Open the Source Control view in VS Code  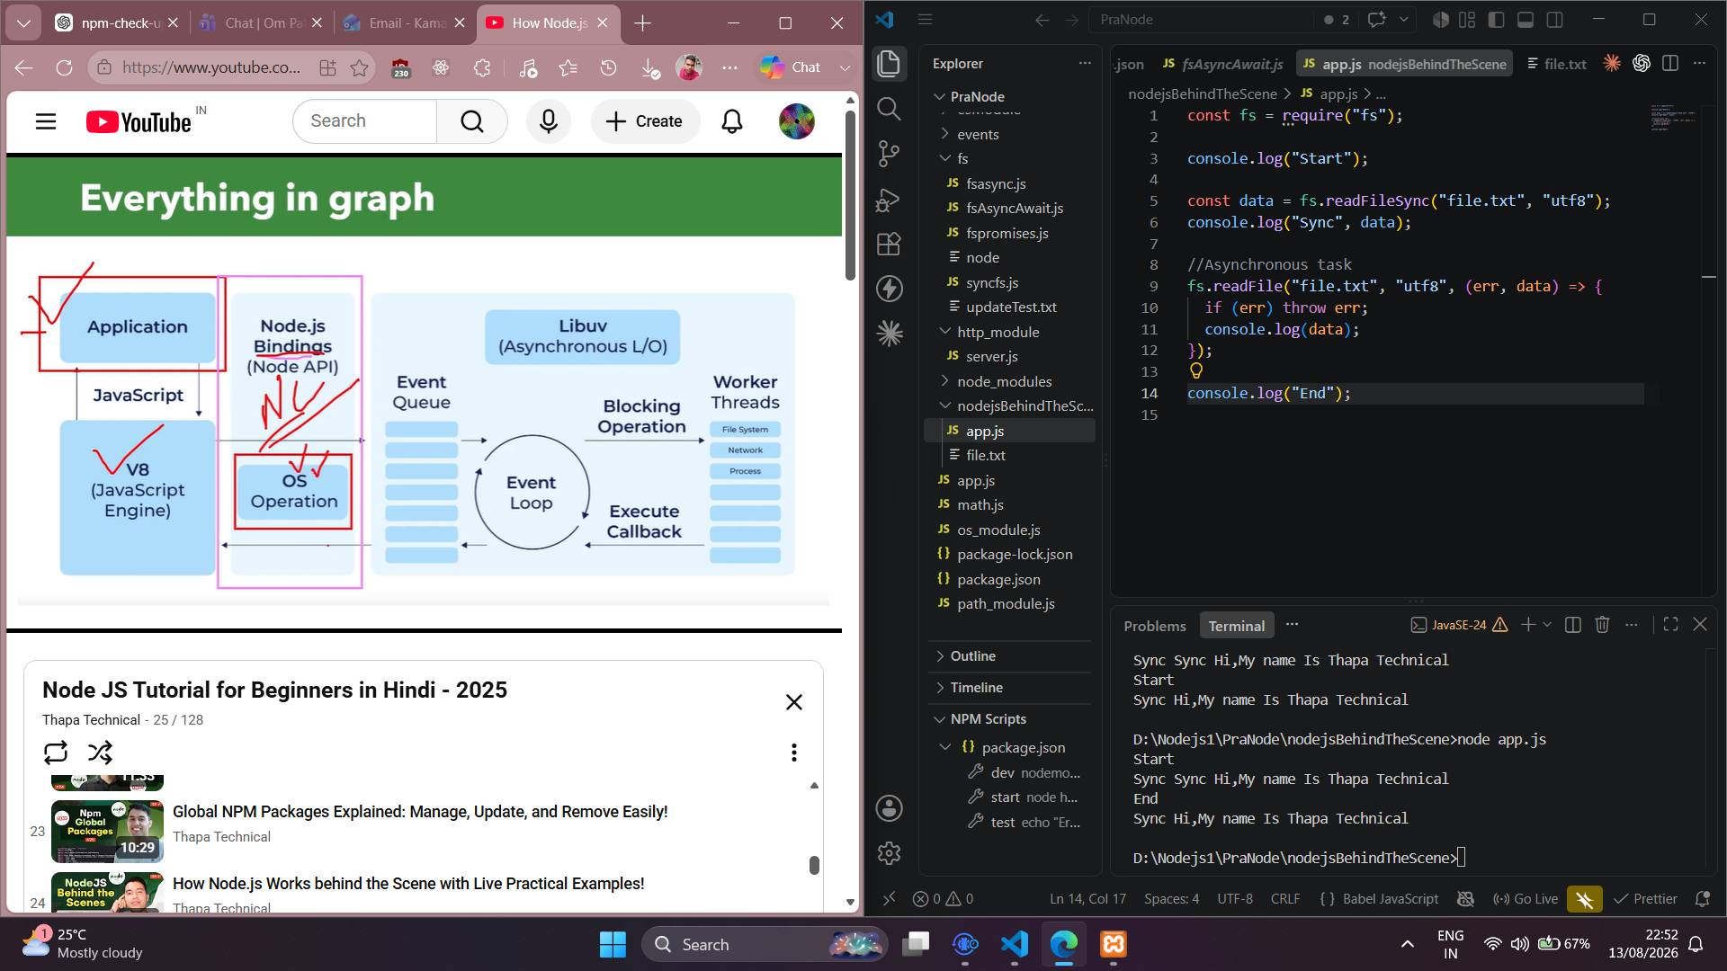tap(889, 154)
